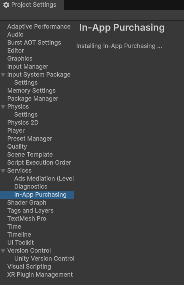Image resolution: width=184 pixels, height=285 pixels.
Task: Select In-App Purchasing in sidebar
Action: (x=37, y=195)
